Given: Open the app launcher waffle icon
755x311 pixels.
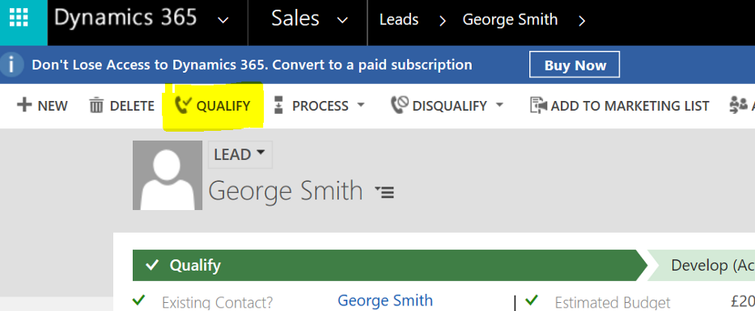Looking at the screenshot, I should 19,18.
